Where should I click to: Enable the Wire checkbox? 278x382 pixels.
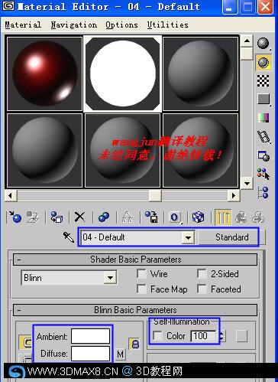[141, 274]
